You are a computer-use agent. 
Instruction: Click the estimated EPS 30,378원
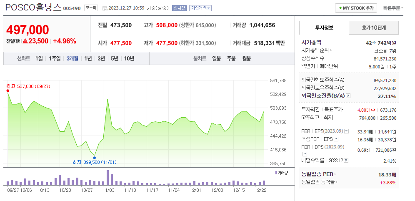pyautogui.click(x=387, y=139)
